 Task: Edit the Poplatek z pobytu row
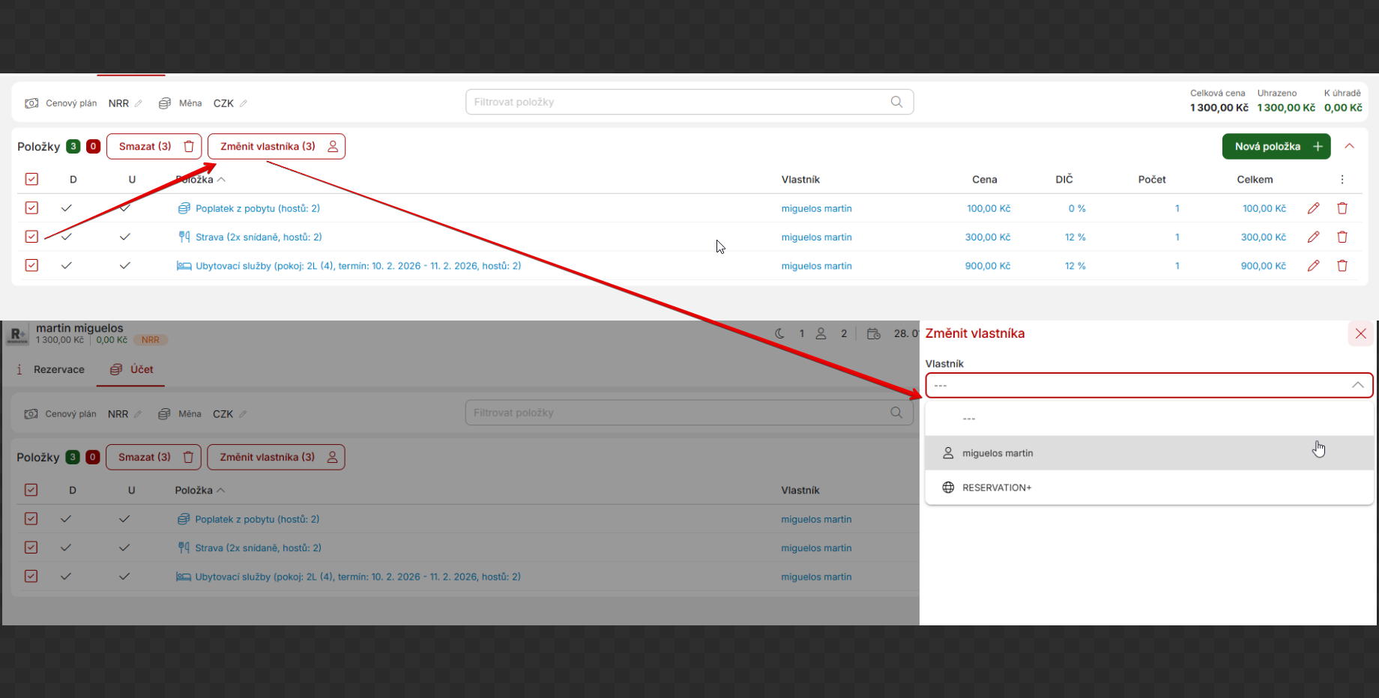[1313, 208]
